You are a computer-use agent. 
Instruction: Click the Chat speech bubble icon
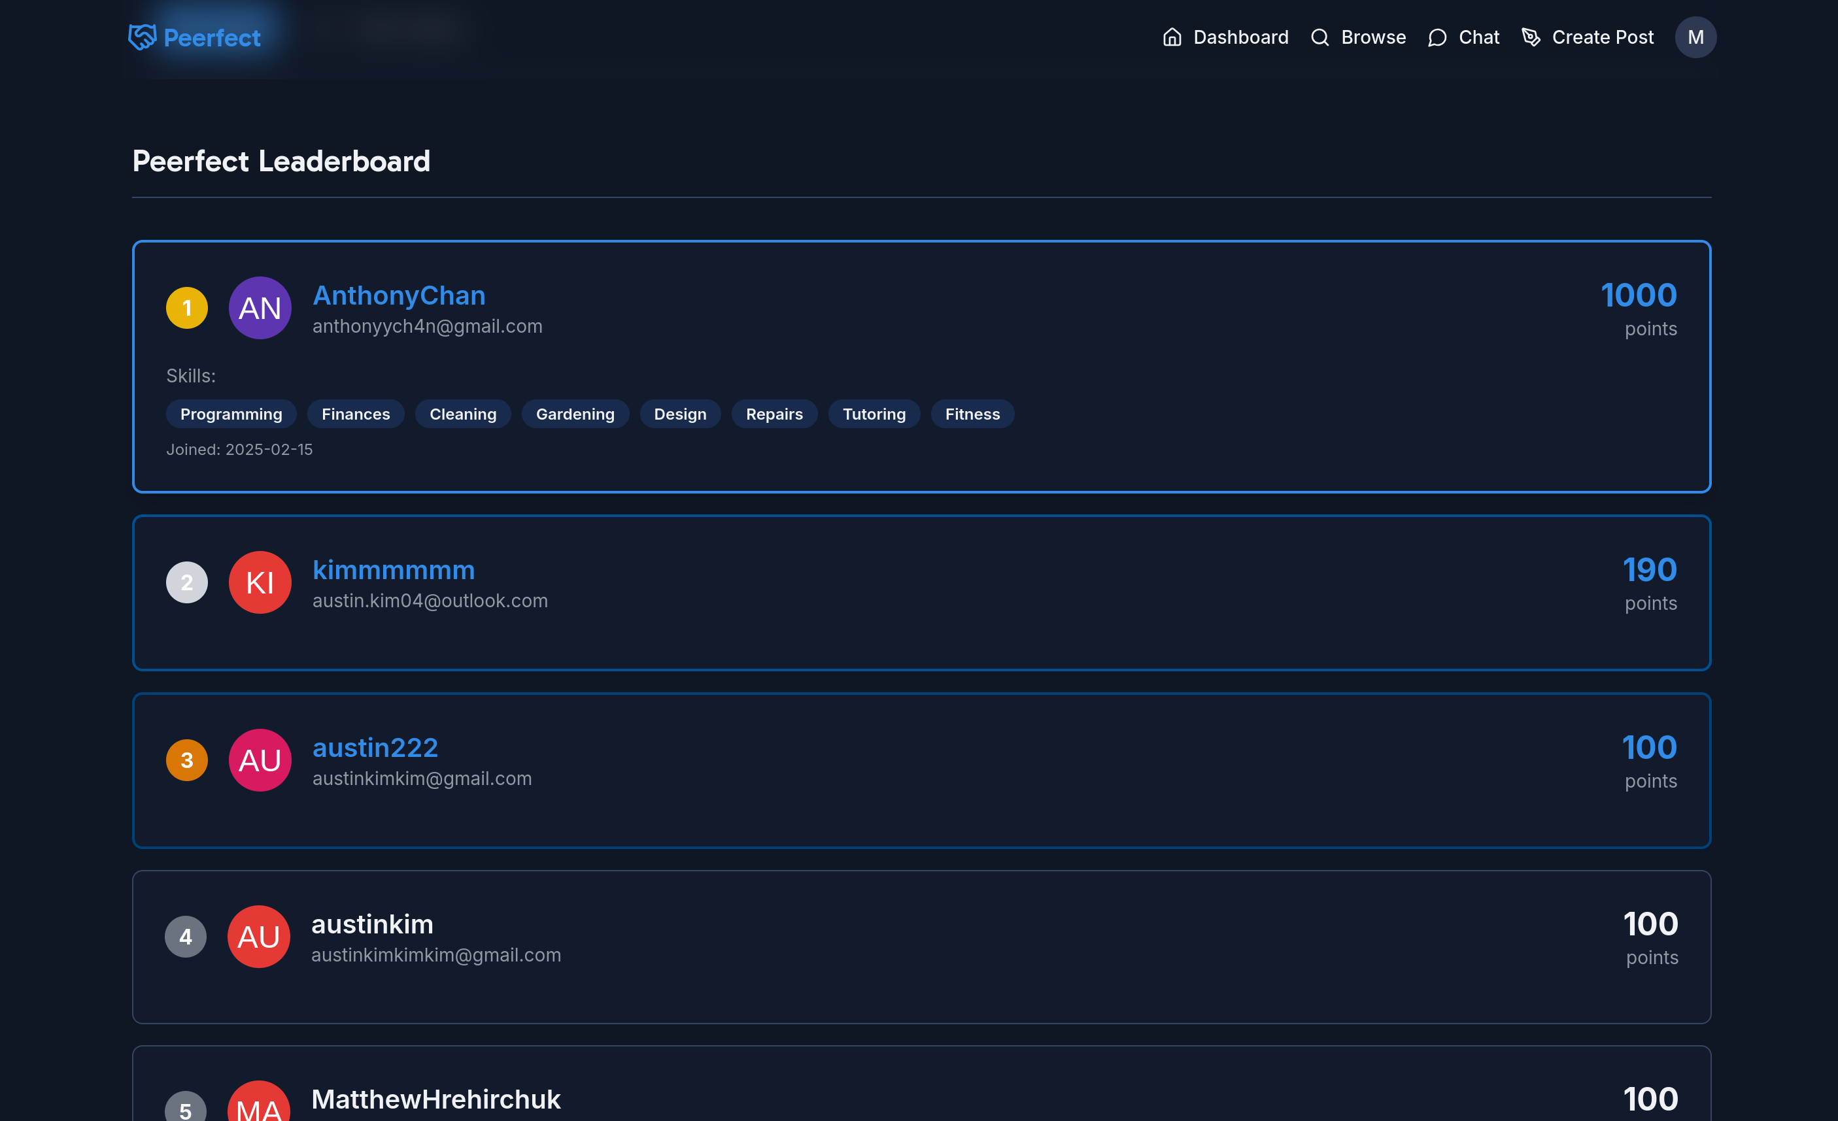[x=1437, y=37]
